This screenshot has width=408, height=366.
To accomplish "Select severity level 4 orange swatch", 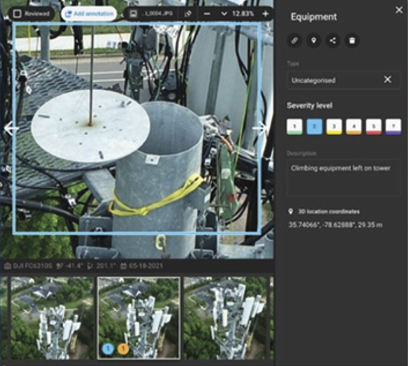I will click(x=354, y=127).
